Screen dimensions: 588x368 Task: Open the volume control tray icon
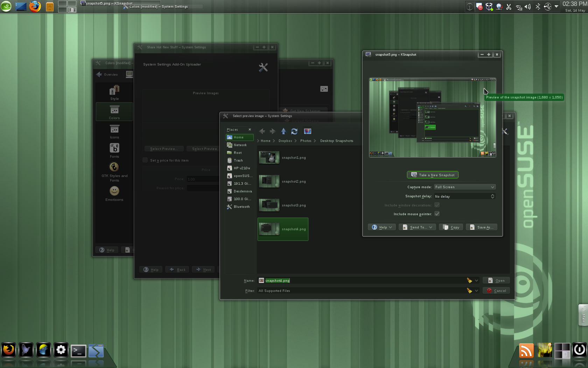coord(528,7)
